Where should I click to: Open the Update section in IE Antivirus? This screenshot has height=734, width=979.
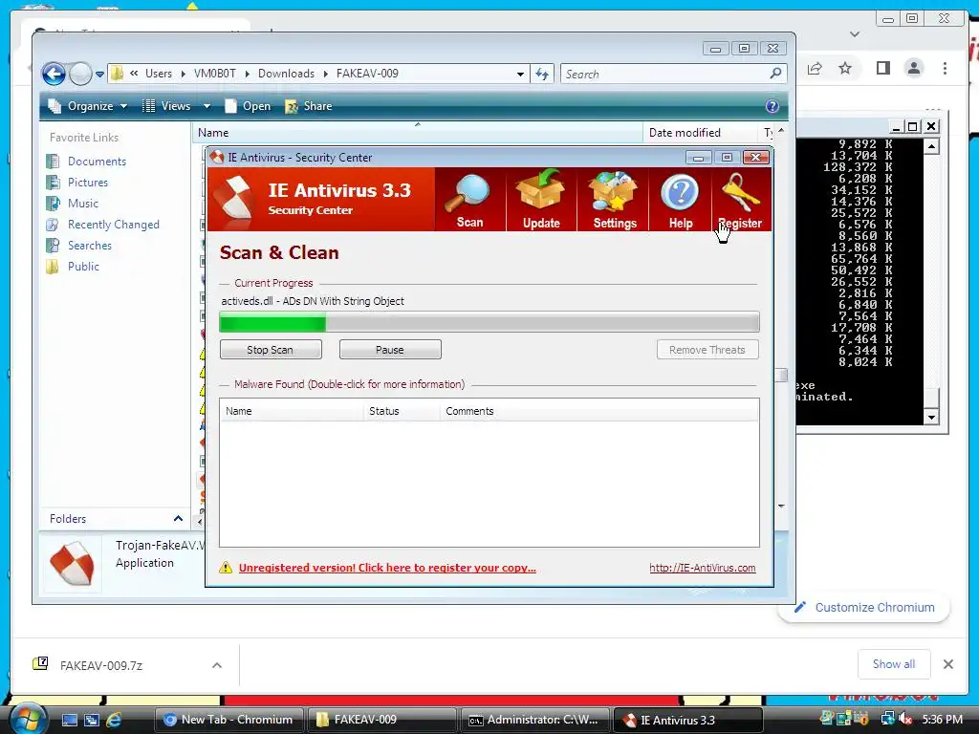tap(541, 200)
